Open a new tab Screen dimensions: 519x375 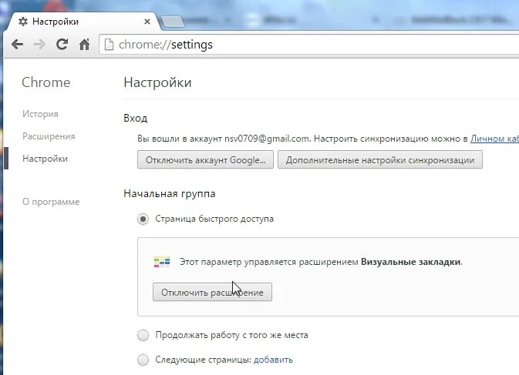pos(173,22)
